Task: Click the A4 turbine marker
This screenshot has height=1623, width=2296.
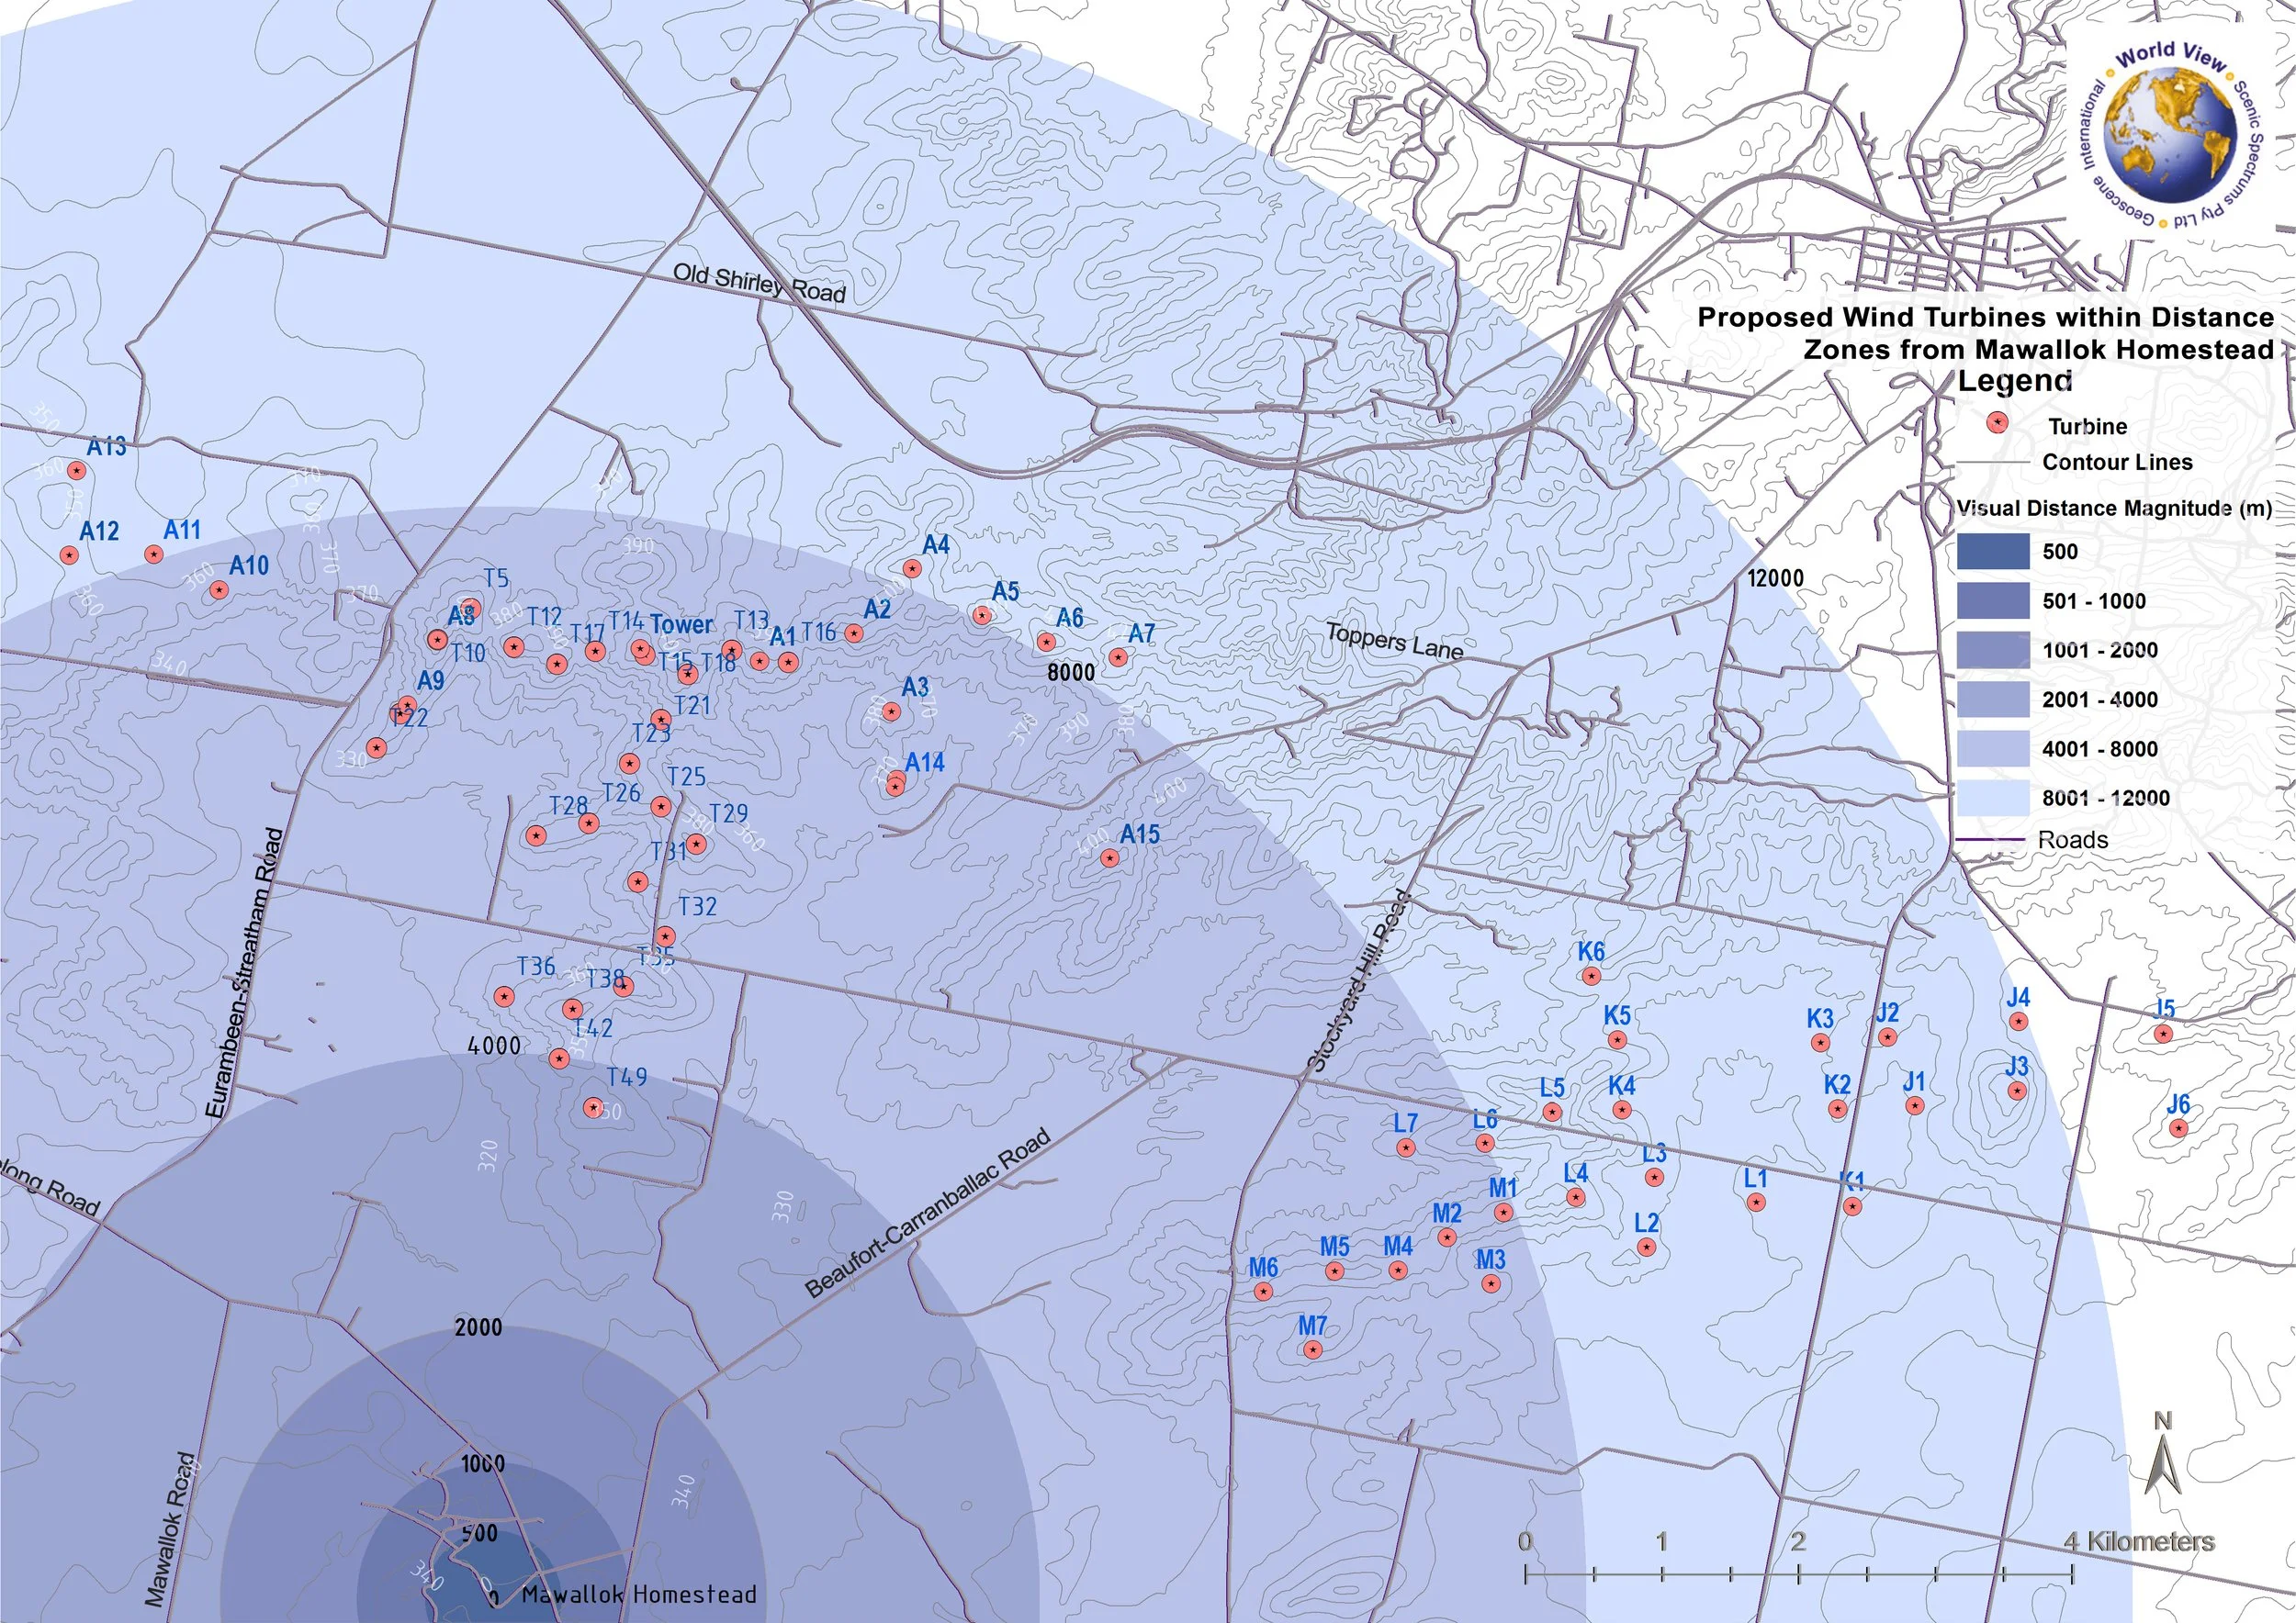Action: 912,568
